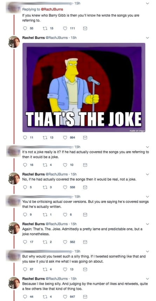
Task: Like the 'It's not a joke really' tweet
Action: pyautogui.click(x=65, y=165)
